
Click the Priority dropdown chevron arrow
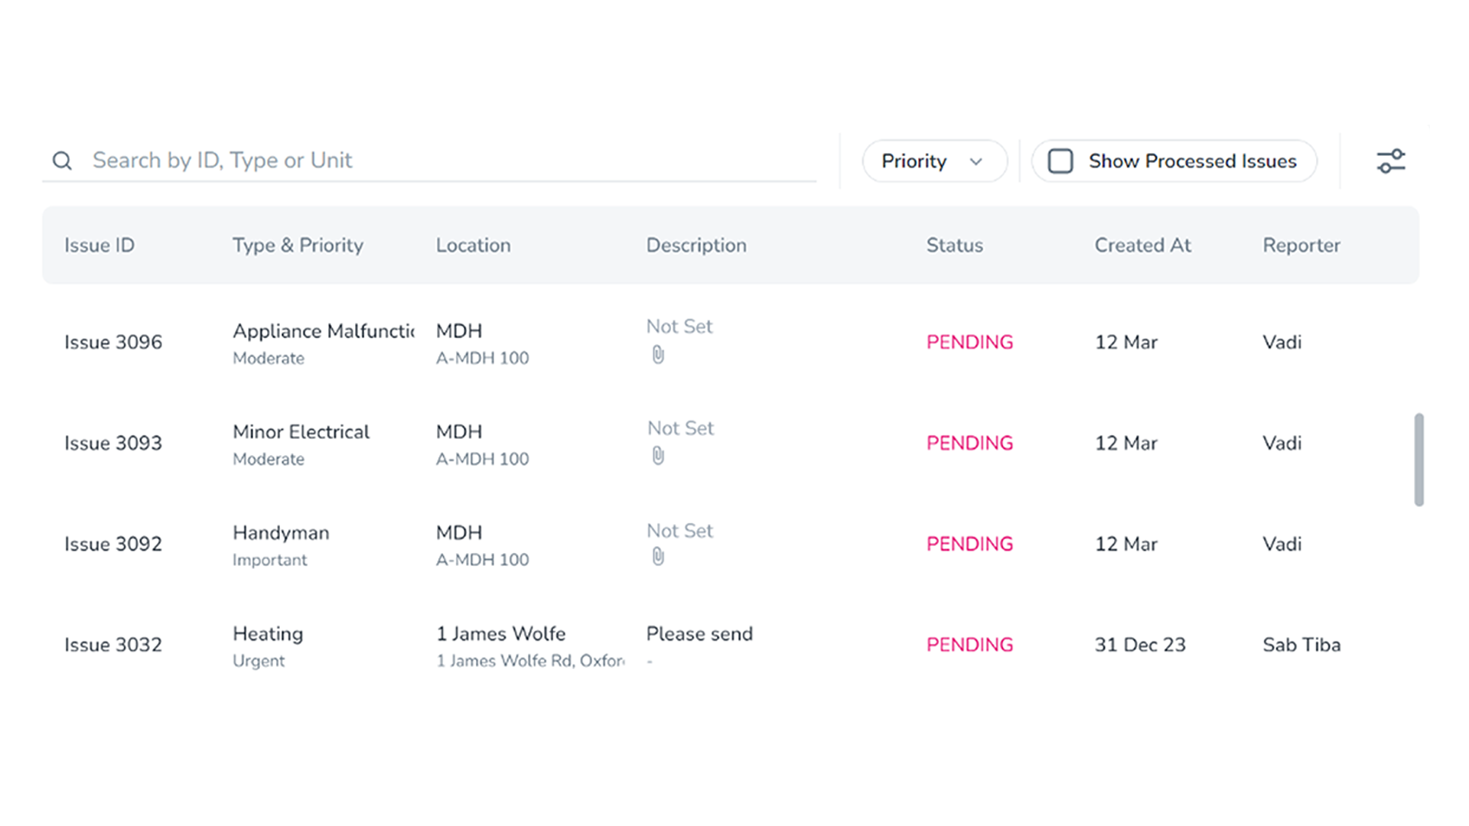click(x=976, y=161)
